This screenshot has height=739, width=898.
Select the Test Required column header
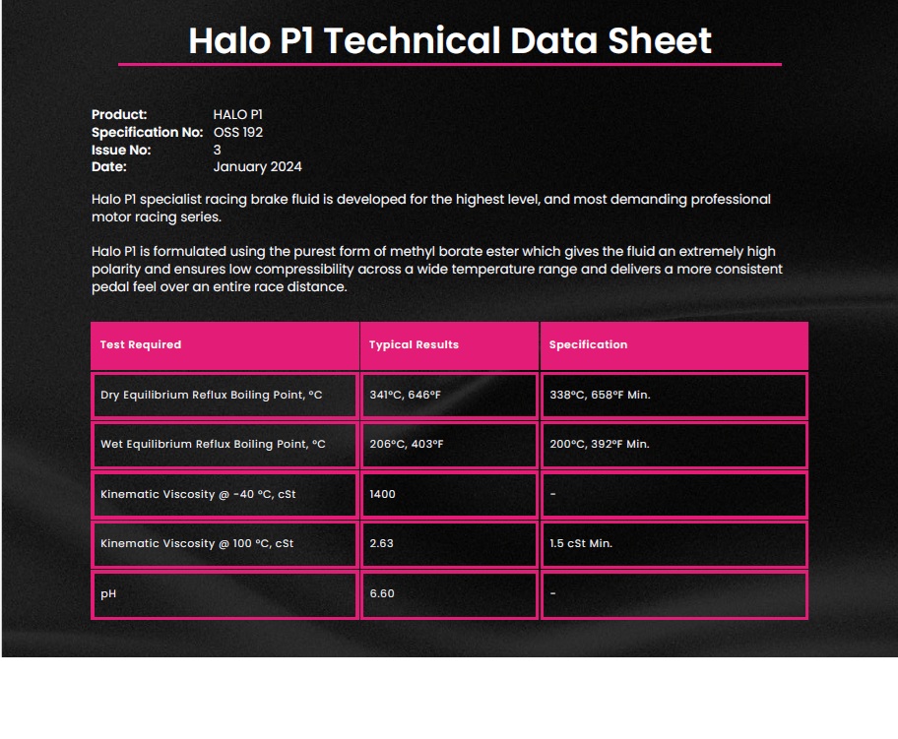point(225,345)
